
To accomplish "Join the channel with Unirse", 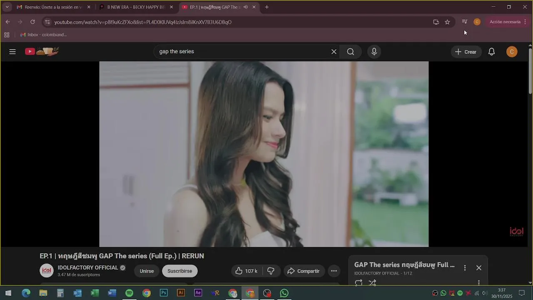I will pos(147,271).
